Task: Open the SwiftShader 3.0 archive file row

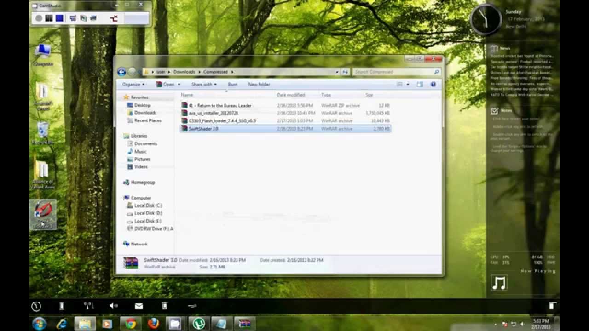Action: [285, 129]
